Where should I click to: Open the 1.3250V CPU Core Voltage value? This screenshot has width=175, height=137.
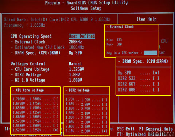(x=77, y=69)
